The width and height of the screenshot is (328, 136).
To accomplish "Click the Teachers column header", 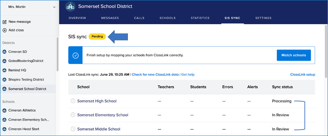I will [166, 87].
